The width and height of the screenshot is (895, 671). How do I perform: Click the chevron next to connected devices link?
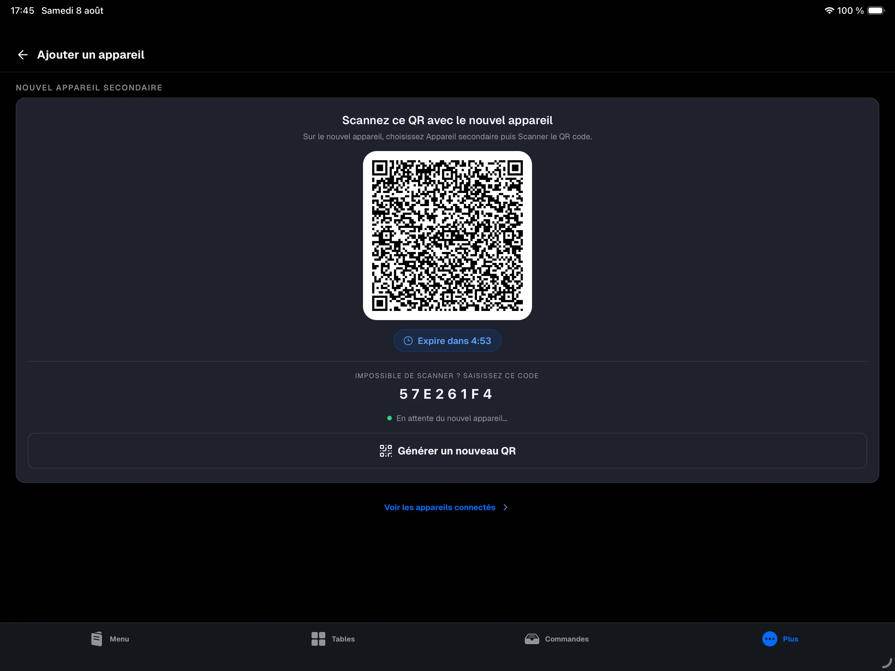point(505,508)
